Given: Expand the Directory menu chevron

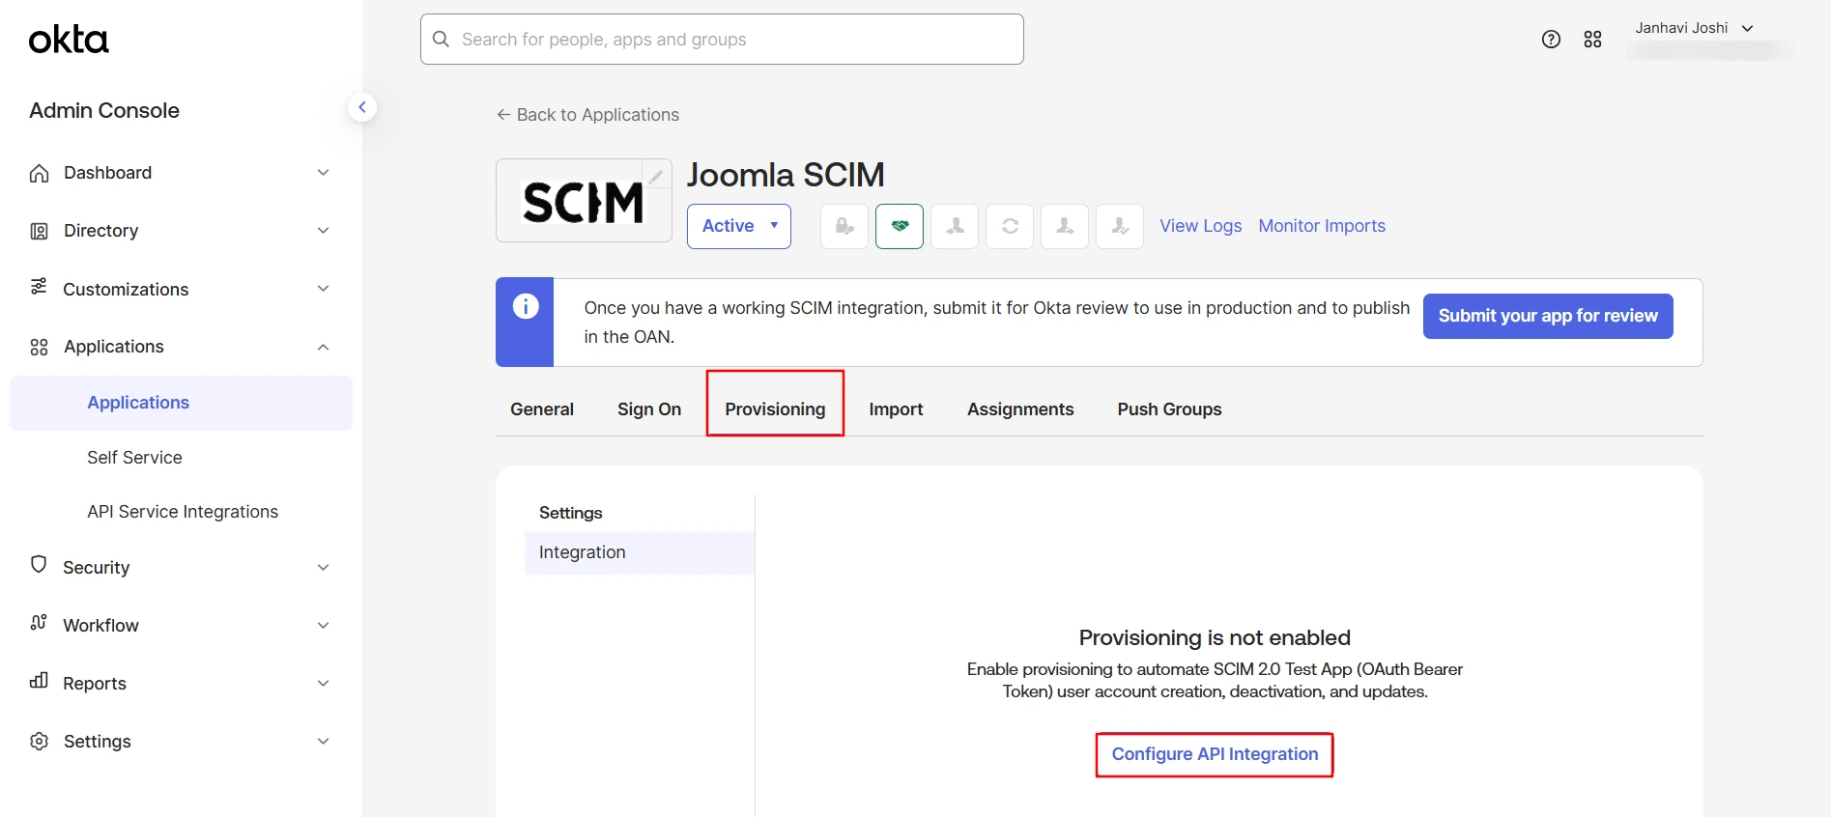Looking at the screenshot, I should [324, 231].
